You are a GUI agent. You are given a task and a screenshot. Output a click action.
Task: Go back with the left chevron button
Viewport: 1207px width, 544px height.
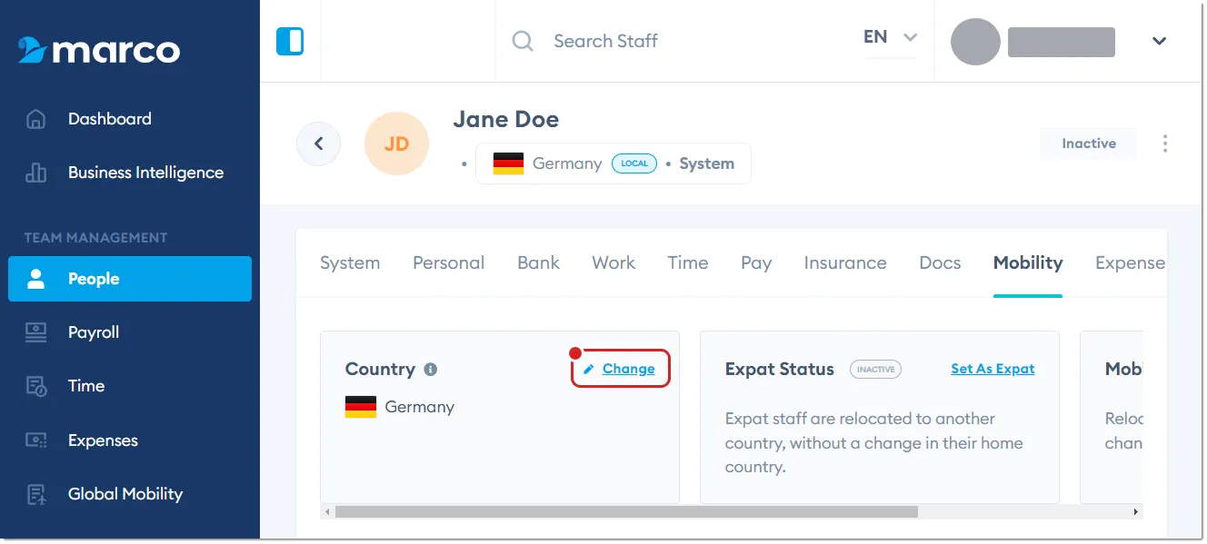pos(318,143)
